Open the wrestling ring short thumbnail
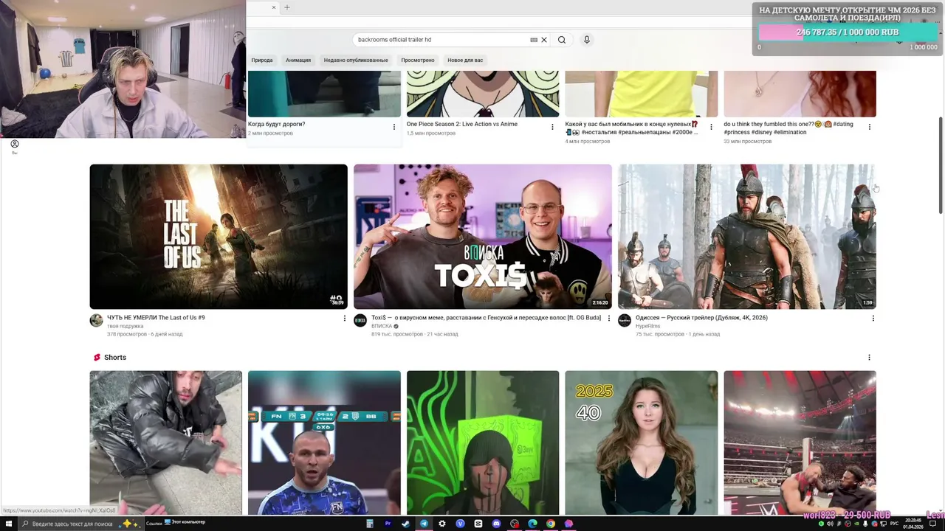The width and height of the screenshot is (945, 531). pyautogui.click(x=800, y=442)
